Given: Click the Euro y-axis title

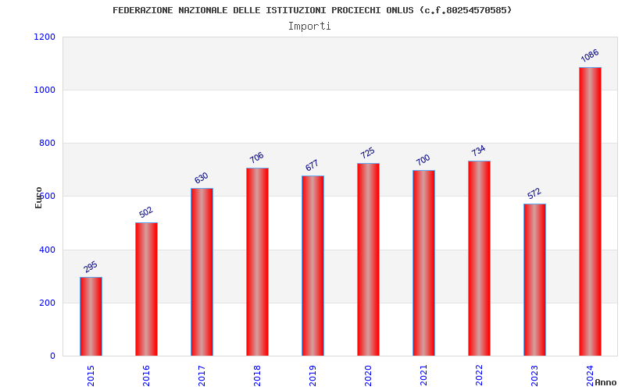Looking at the screenshot, I should pos(38,198).
